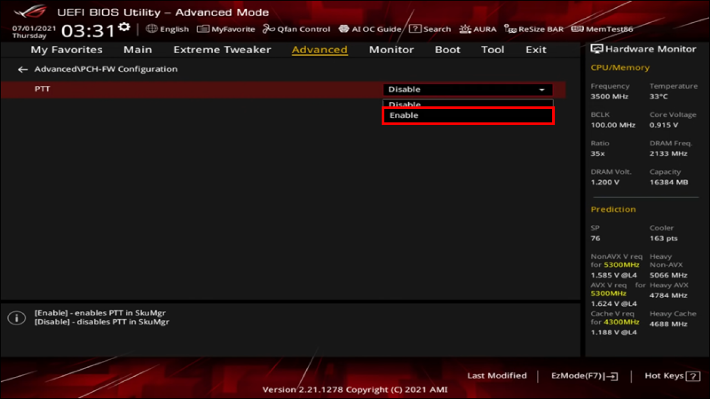This screenshot has width=710, height=399.
Task: Launch MemTest86 from the toolbar
Action: click(608, 29)
